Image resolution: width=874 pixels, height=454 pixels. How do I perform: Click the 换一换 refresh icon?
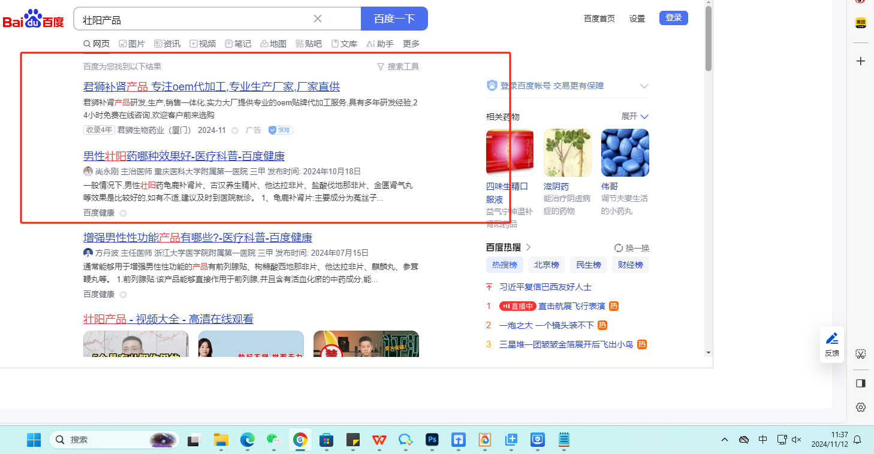point(619,248)
